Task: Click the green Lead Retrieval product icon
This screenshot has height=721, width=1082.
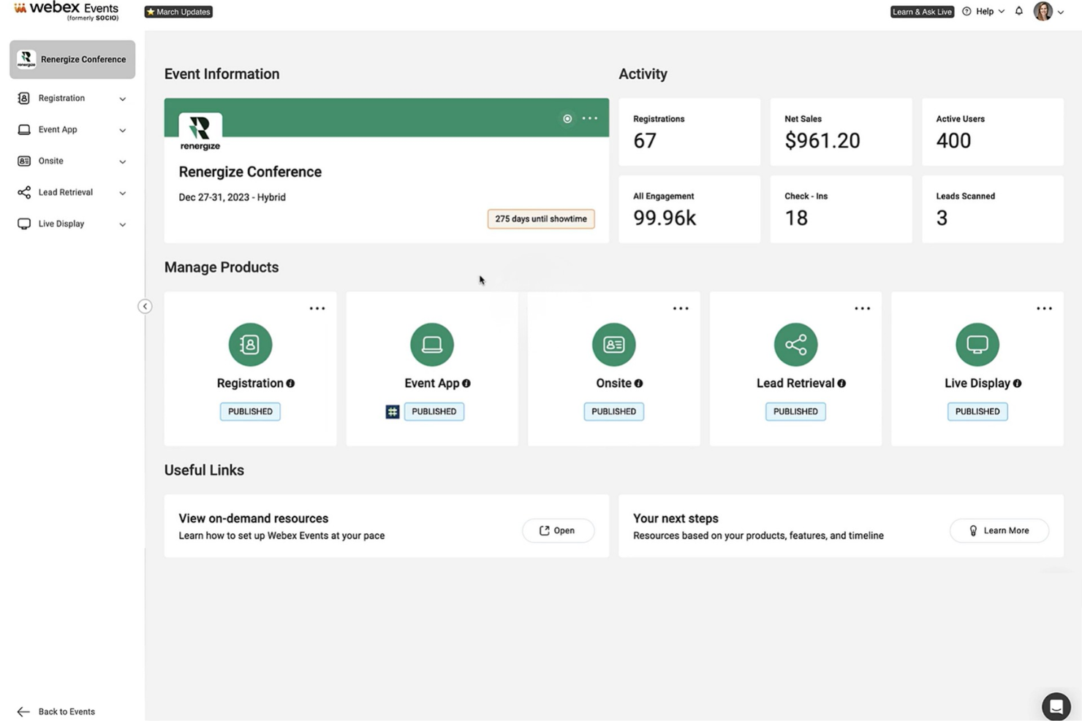Action: (795, 344)
